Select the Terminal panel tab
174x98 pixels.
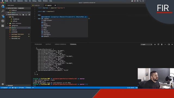(73, 44)
